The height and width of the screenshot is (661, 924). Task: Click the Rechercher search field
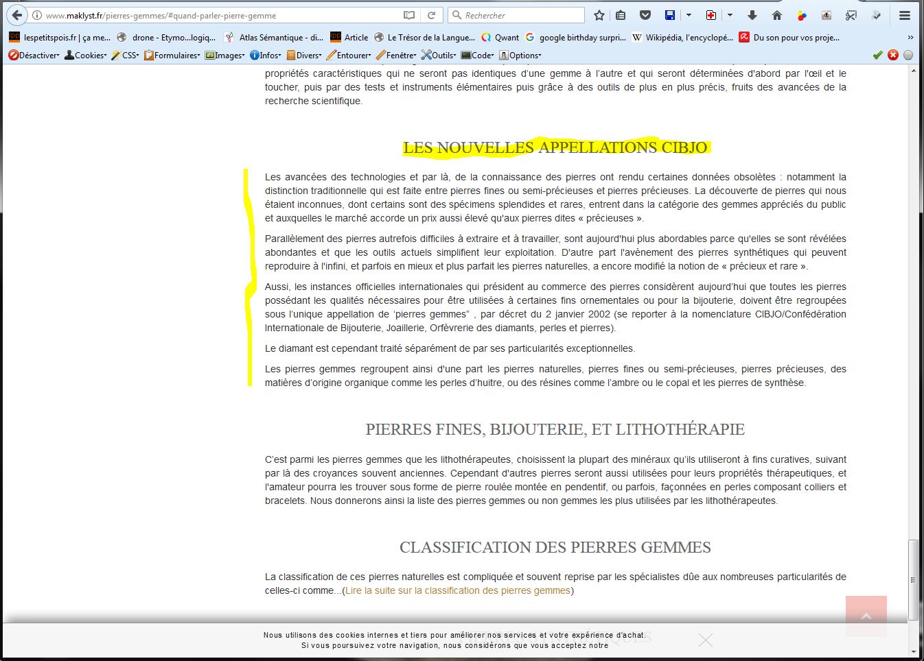coord(522,15)
